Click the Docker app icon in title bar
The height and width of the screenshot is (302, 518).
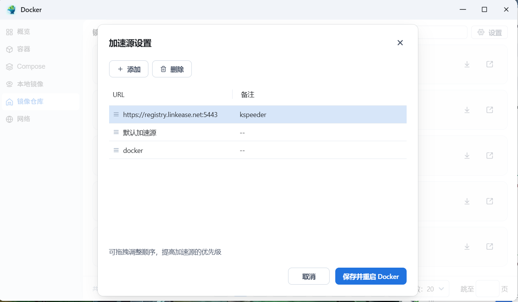11,10
